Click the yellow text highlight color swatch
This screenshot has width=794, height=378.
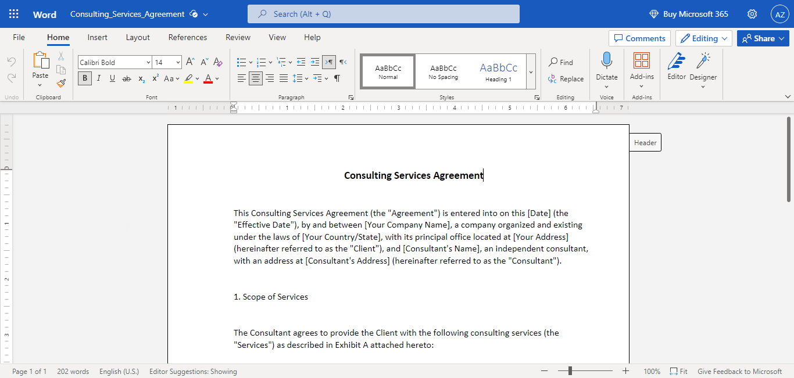coord(188,78)
